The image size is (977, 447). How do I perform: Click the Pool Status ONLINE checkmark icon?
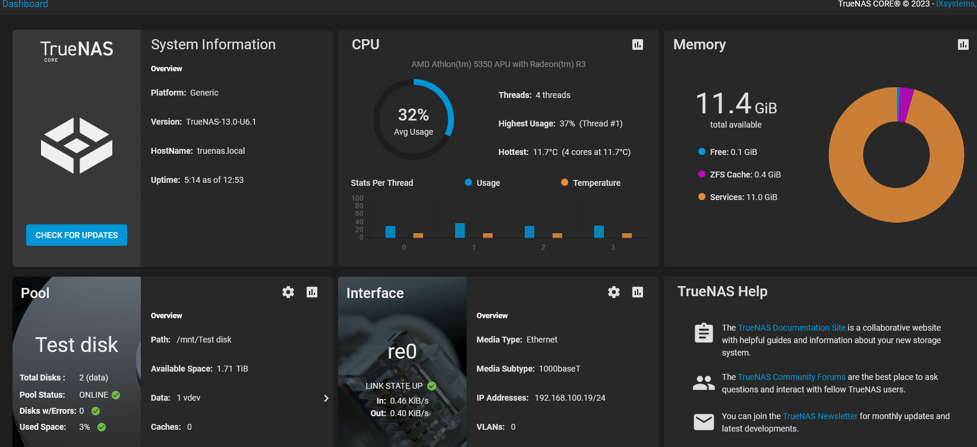point(116,395)
